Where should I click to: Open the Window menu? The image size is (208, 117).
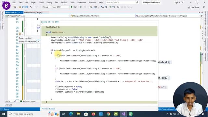(x=92, y=2)
